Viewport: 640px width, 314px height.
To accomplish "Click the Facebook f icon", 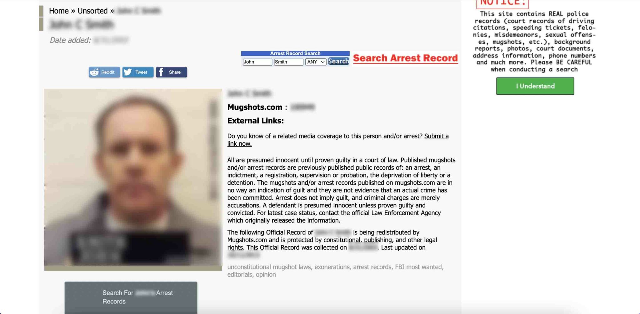I will point(161,72).
